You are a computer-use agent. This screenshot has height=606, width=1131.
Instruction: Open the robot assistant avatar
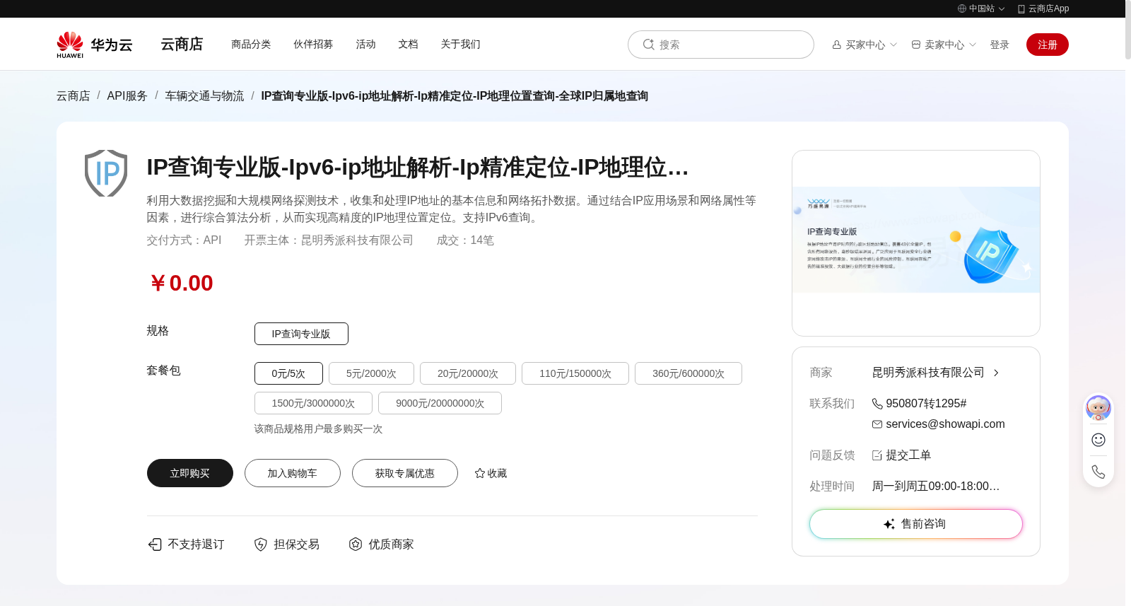coord(1098,408)
